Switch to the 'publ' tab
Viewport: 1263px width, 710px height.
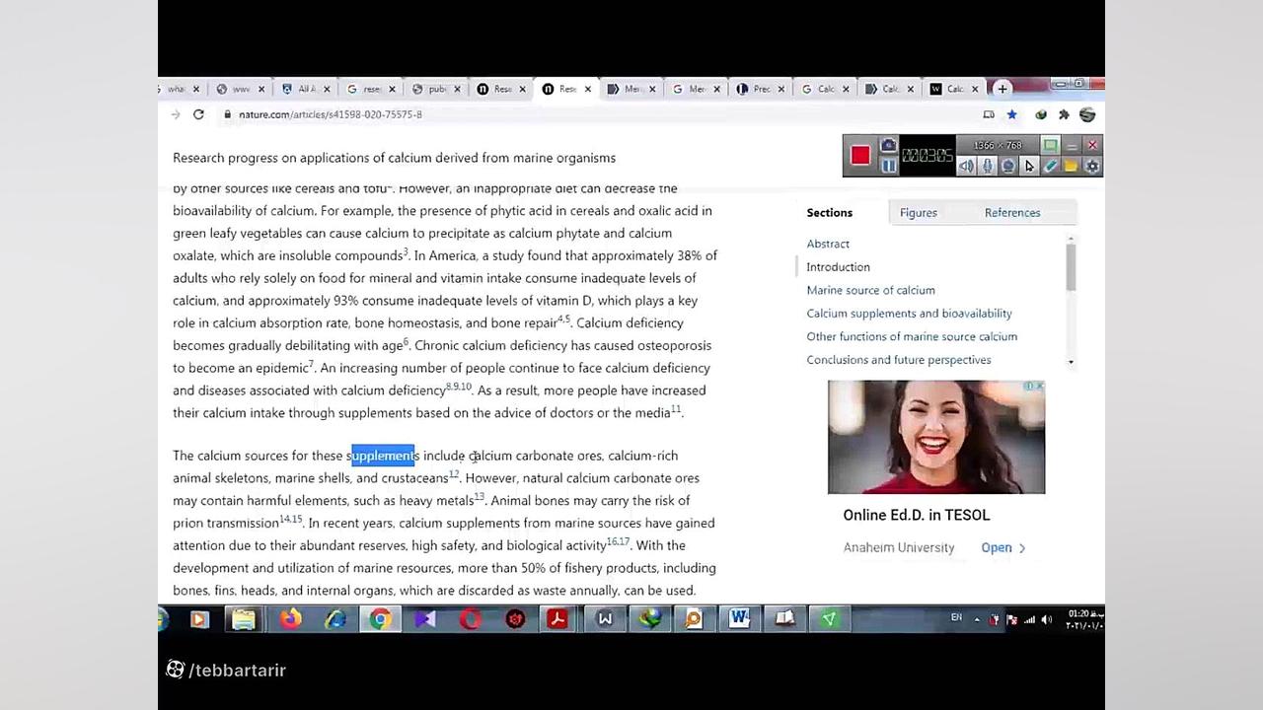[x=435, y=89]
